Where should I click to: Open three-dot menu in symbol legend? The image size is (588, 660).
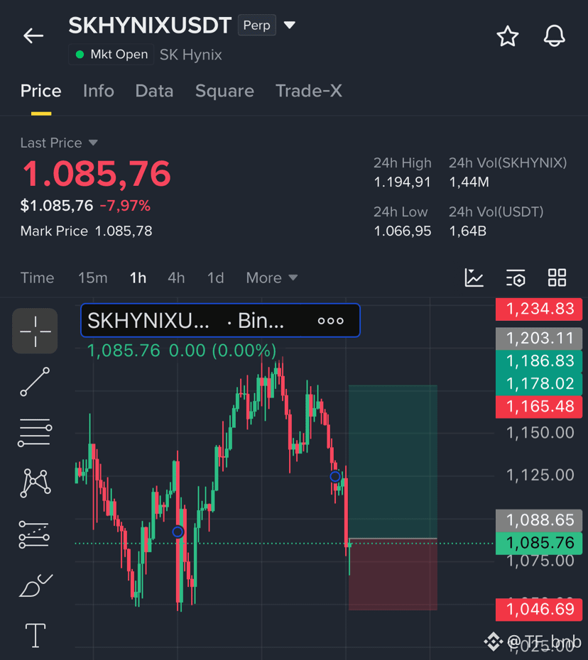click(331, 321)
